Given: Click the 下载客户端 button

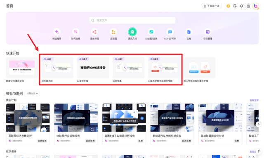Looking at the screenshot, I should tap(212, 6).
